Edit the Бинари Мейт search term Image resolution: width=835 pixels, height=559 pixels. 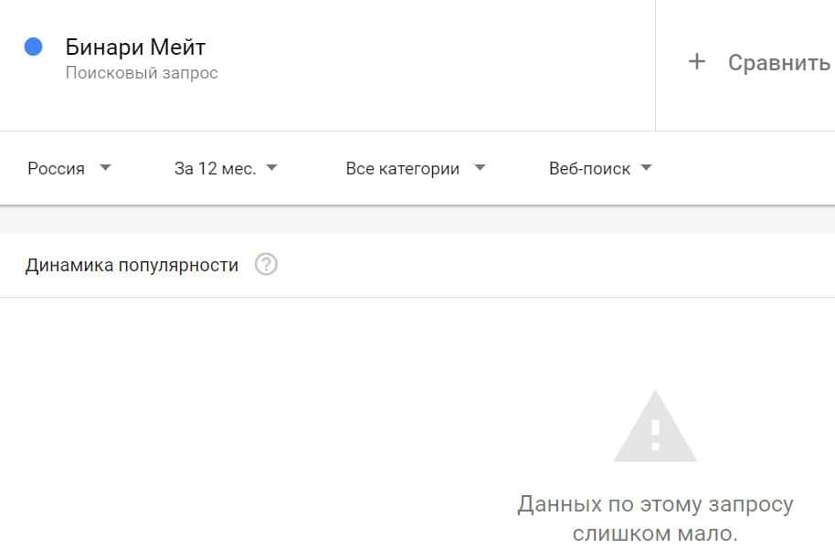click(x=135, y=47)
